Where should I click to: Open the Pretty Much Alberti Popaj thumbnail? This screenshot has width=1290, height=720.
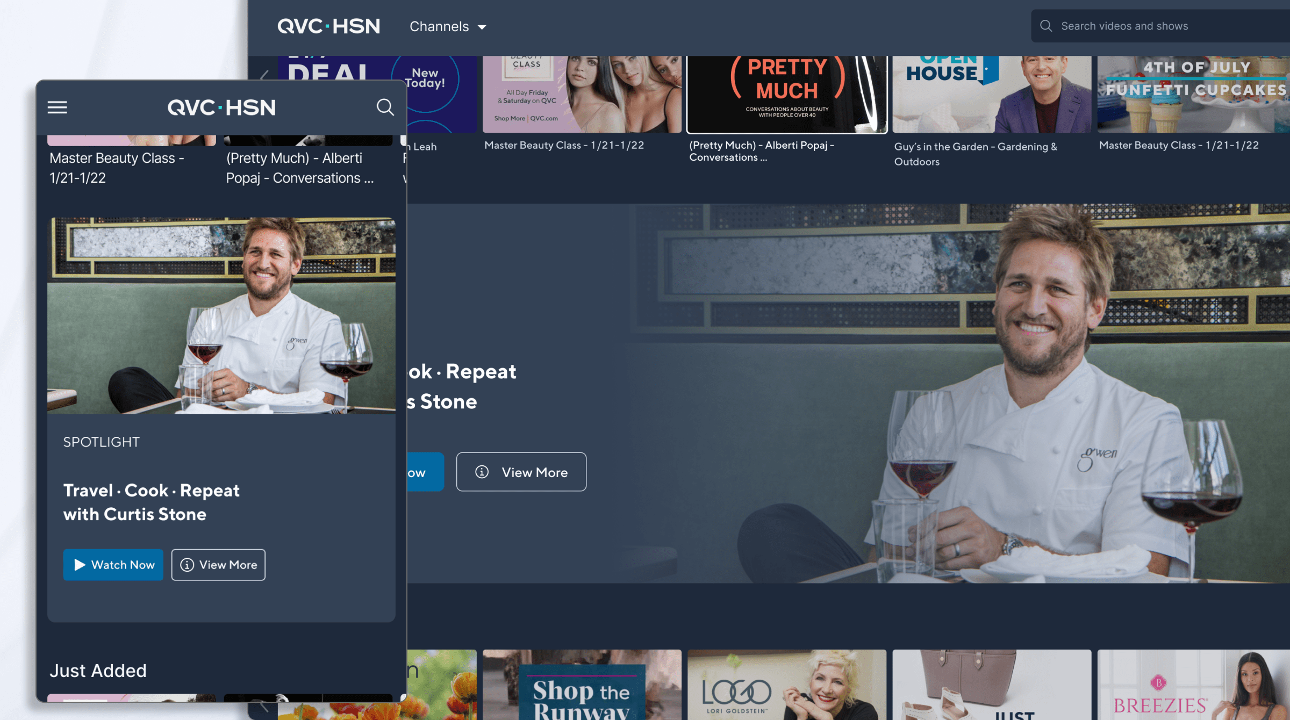point(787,94)
